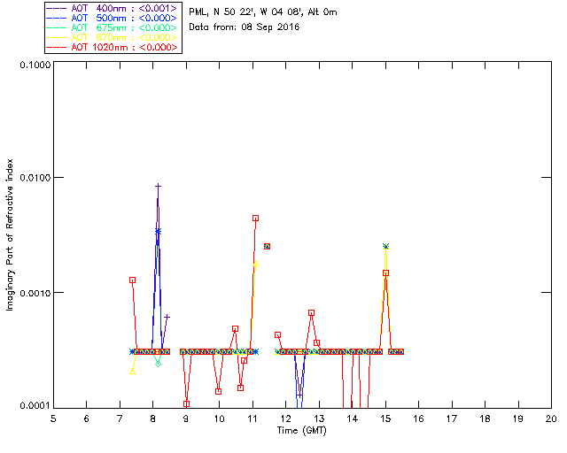Click the red square dip at hour 10

(218, 392)
